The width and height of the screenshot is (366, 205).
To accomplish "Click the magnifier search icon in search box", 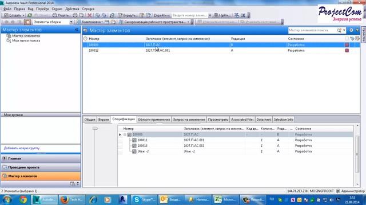I will click(339, 30).
